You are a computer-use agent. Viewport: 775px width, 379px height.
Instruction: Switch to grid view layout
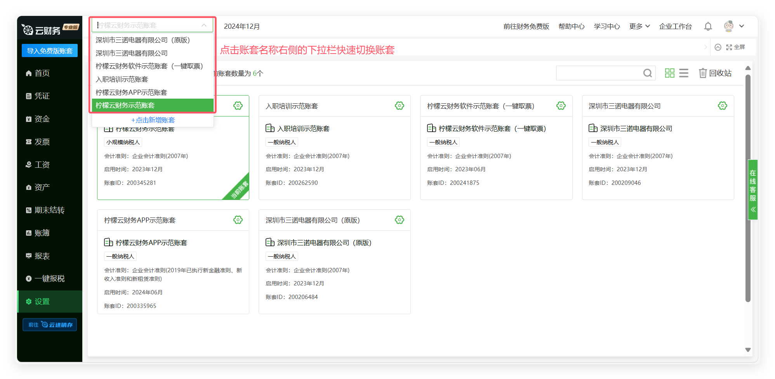pyautogui.click(x=669, y=73)
